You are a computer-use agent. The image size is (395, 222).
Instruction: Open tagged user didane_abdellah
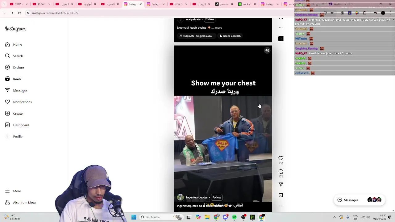[x=230, y=36]
